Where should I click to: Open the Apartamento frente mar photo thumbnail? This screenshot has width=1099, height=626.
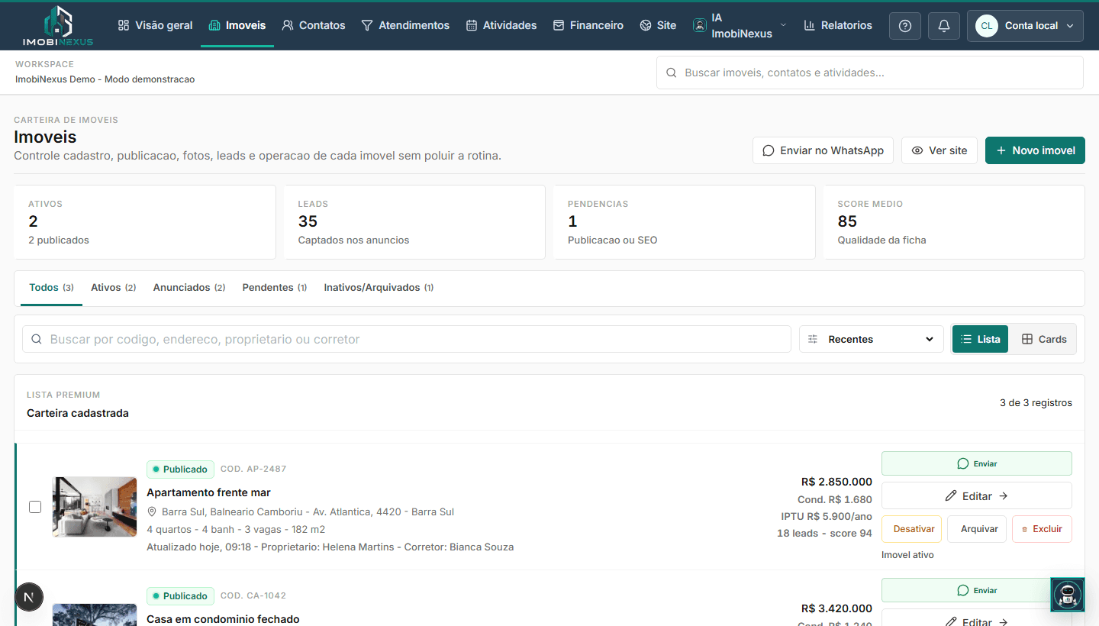(95, 507)
